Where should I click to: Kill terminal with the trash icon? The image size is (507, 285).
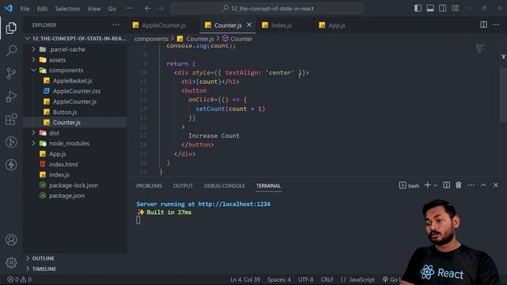point(459,185)
